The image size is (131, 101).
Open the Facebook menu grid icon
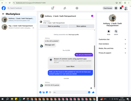(x=116, y=8)
